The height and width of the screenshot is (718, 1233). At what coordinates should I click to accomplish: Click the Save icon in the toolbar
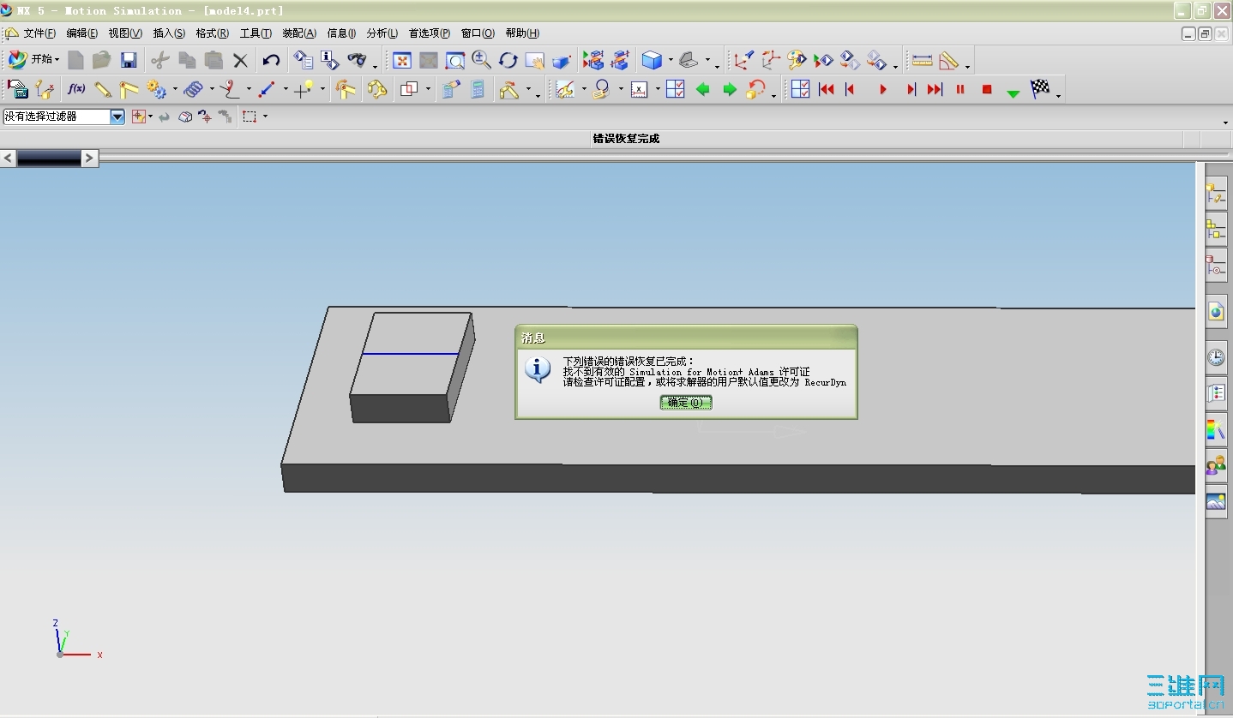(x=129, y=60)
